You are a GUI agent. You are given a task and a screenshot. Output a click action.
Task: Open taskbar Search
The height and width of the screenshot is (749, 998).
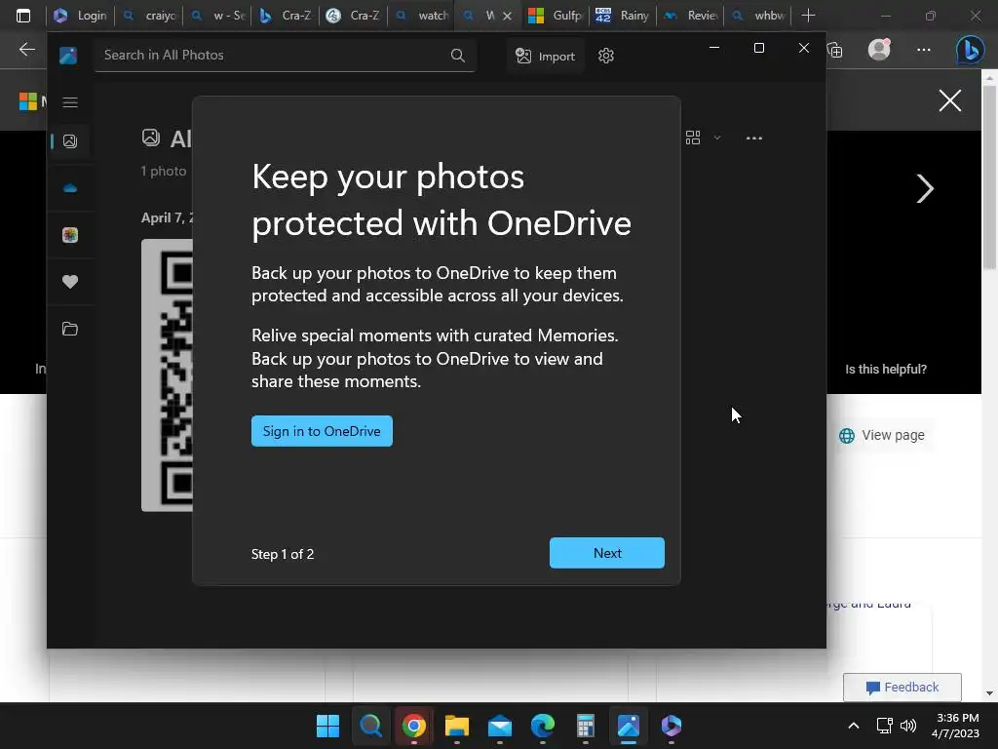tap(371, 726)
